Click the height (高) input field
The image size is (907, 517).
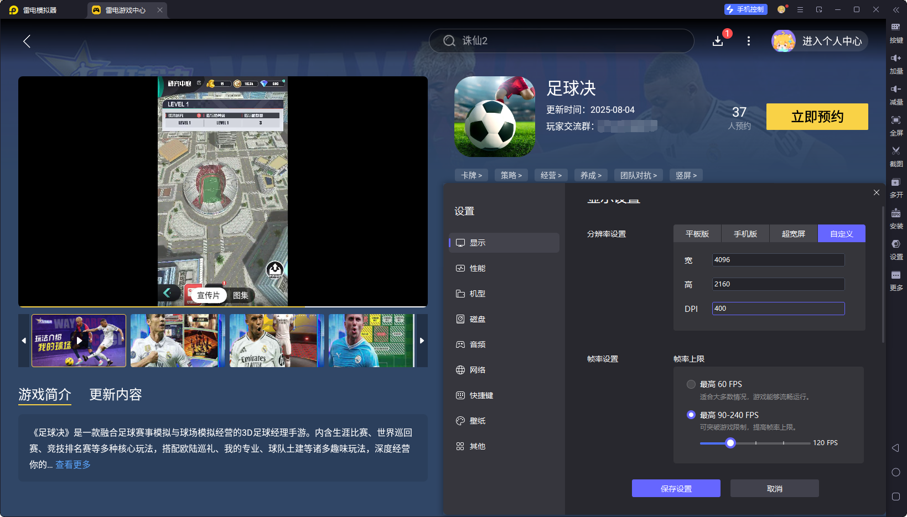point(778,284)
